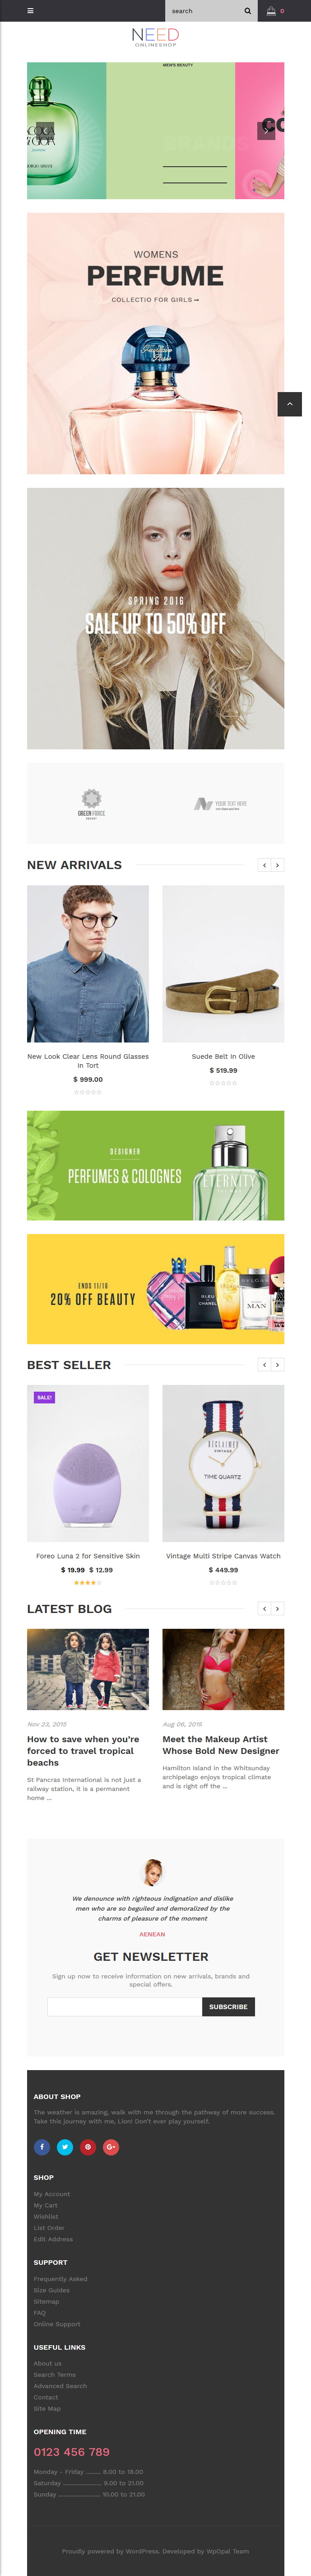Click the search text field
Viewport: 311px width, 2576px height.
pyautogui.click(x=203, y=11)
